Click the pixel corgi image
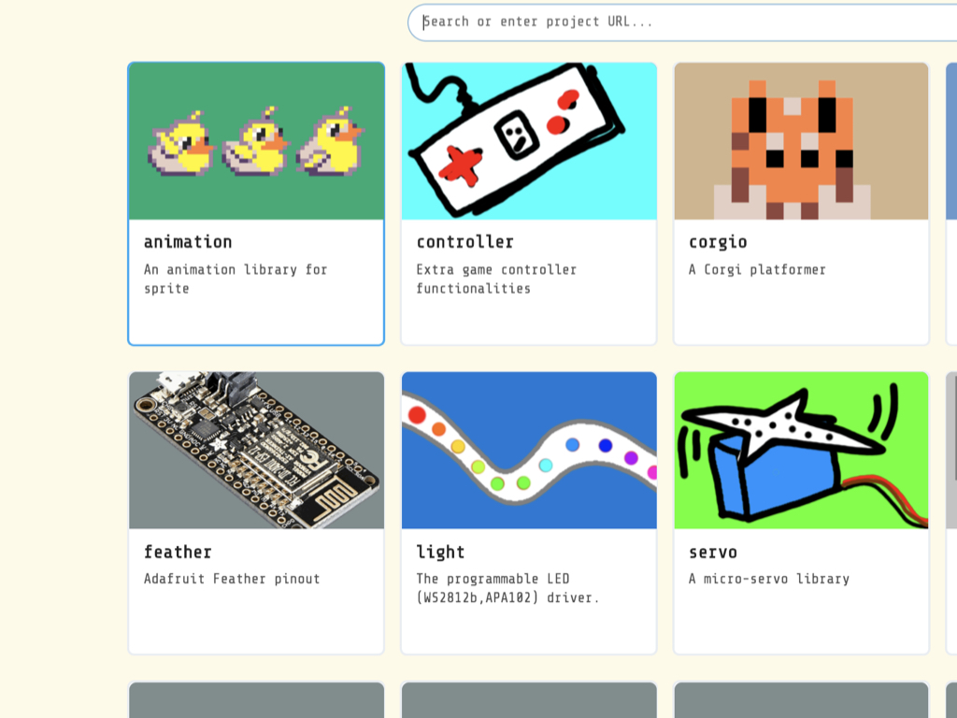 (801, 141)
